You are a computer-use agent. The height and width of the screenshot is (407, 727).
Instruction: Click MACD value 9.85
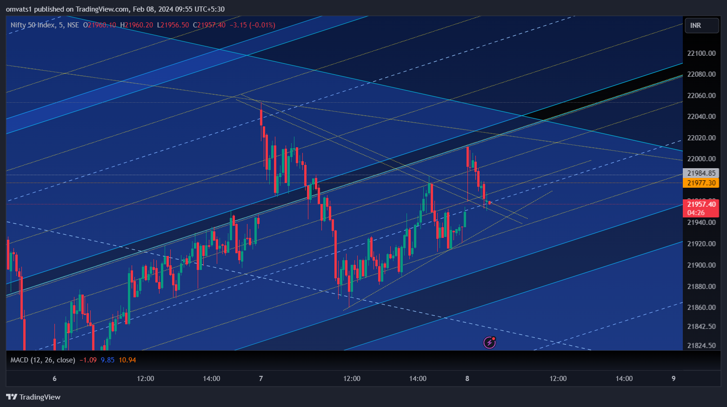(107, 360)
